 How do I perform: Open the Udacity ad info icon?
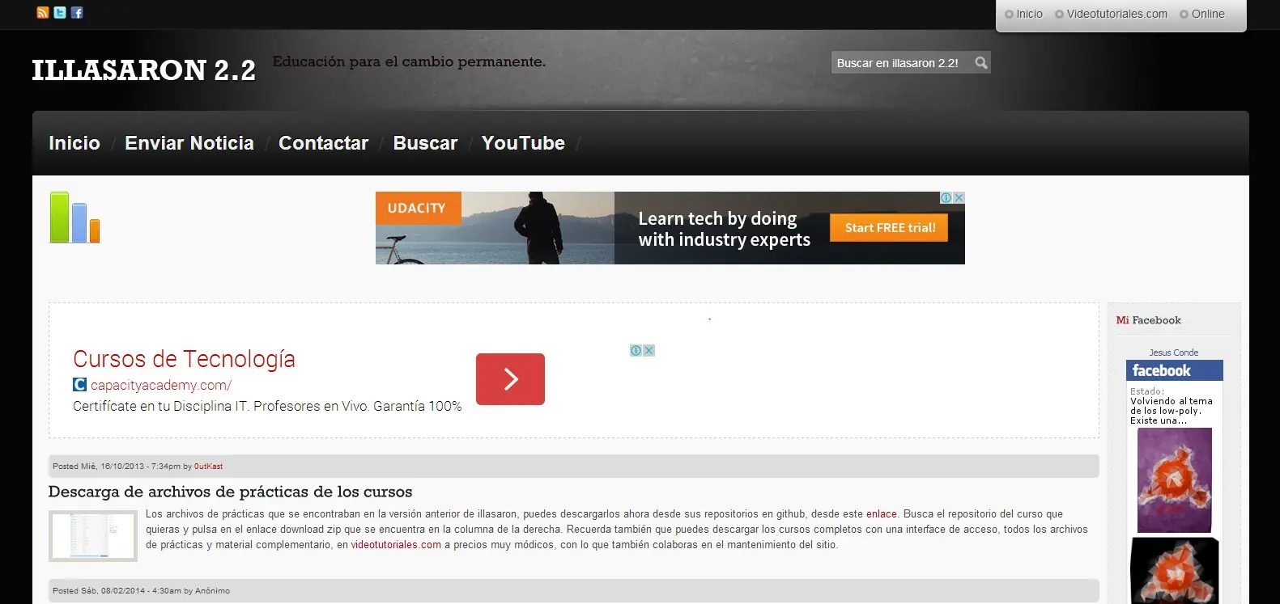point(946,197)
